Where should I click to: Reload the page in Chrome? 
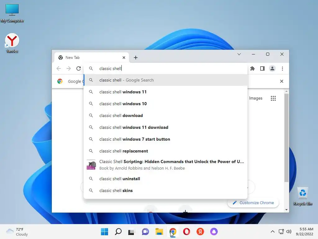coord(79,68)
